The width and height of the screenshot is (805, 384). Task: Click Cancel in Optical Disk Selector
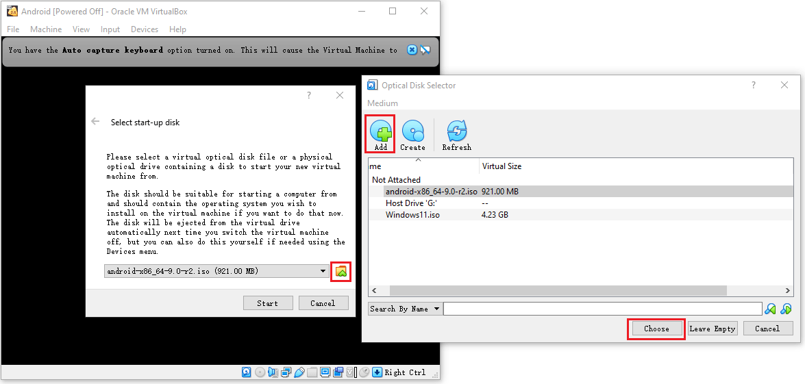tap(767, 329)
